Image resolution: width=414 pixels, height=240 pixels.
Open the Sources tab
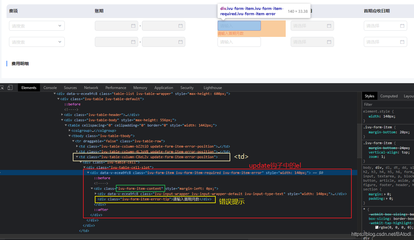(x=70, y=88)
